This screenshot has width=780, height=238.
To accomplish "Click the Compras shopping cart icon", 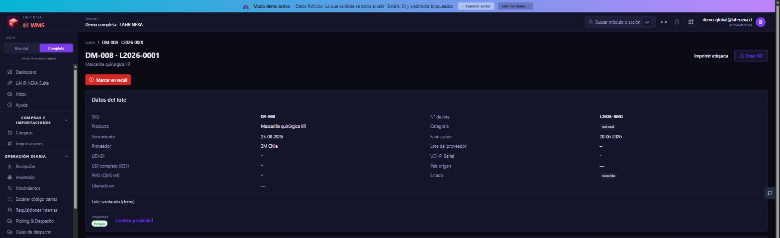I will (x=10, y=133).
